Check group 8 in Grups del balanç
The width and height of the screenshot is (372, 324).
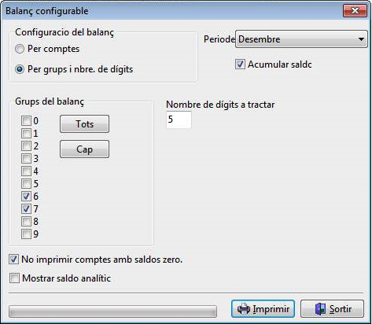(26, 222)
